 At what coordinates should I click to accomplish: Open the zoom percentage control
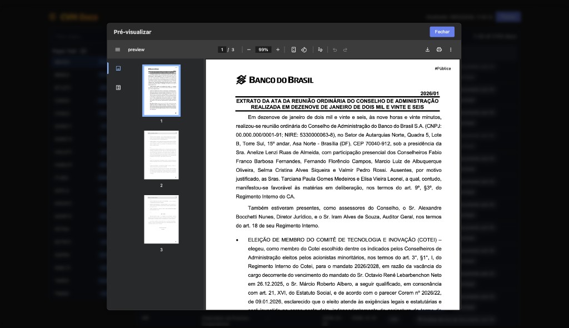263,49
